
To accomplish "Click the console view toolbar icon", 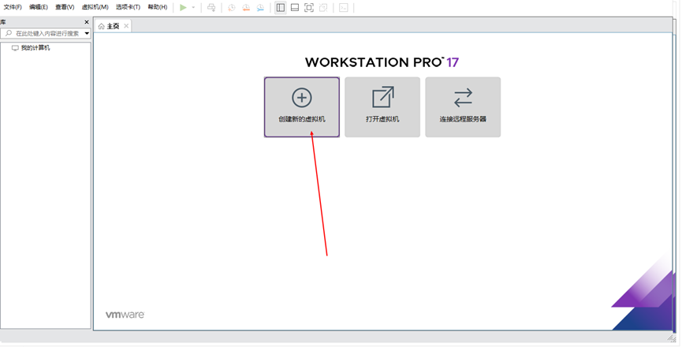I will pyautogui.click(x=344, y=7).
